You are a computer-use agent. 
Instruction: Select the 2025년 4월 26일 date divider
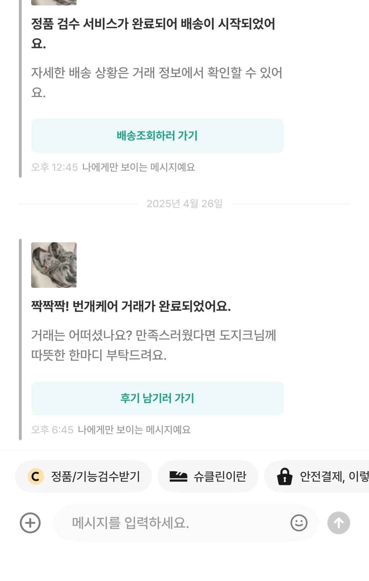click(184, 203)
